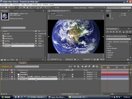The image size is (132, 99).
Task: Select the Puppet Pin tool
Action: 46,8
